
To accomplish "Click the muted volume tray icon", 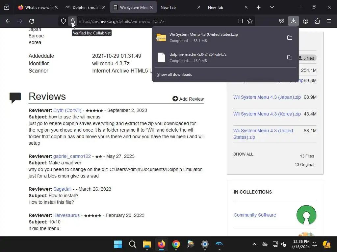I will coord(284,244).
